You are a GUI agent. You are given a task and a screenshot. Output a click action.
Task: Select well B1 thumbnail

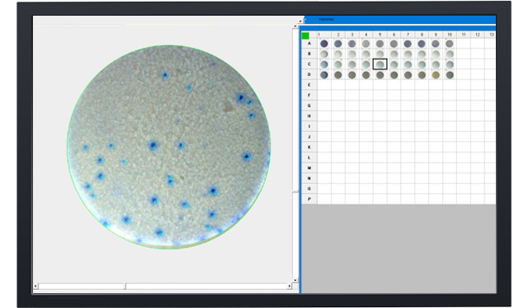(x=324, y=54)
